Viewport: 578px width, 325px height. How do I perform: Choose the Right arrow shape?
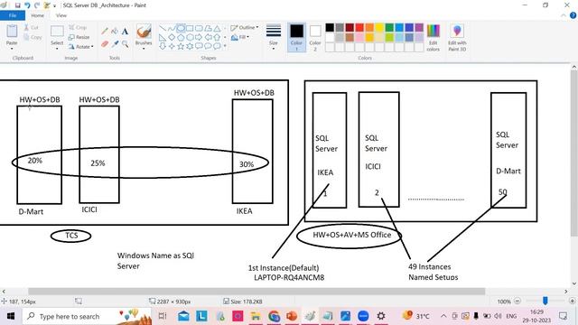pos(199,37)
